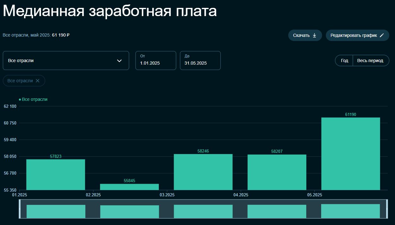Click the first bar in the navigator strip

click(56, 211)
